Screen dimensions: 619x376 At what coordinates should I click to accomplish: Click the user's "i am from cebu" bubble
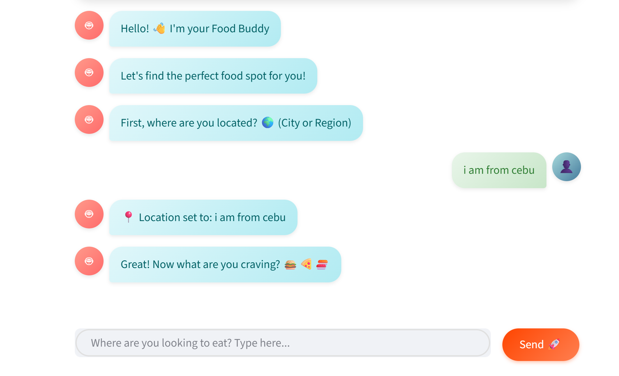coord(499,170)
